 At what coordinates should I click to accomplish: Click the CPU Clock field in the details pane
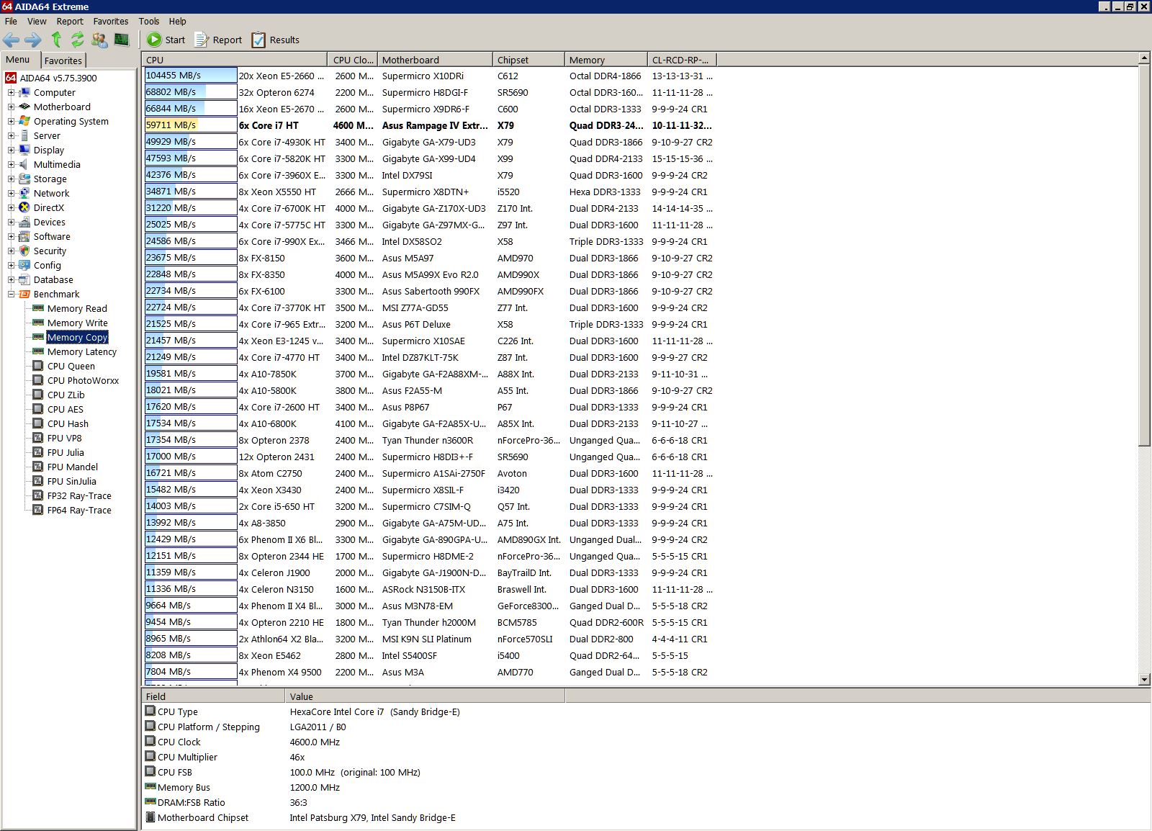179,742
